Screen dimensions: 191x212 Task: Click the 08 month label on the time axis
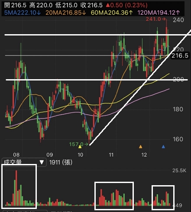pyautogui.click(x=16, y=155)
